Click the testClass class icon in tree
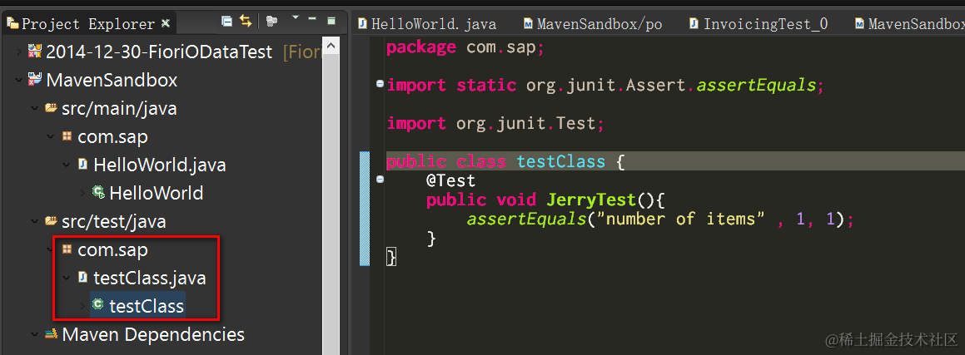 click(98, 304)
